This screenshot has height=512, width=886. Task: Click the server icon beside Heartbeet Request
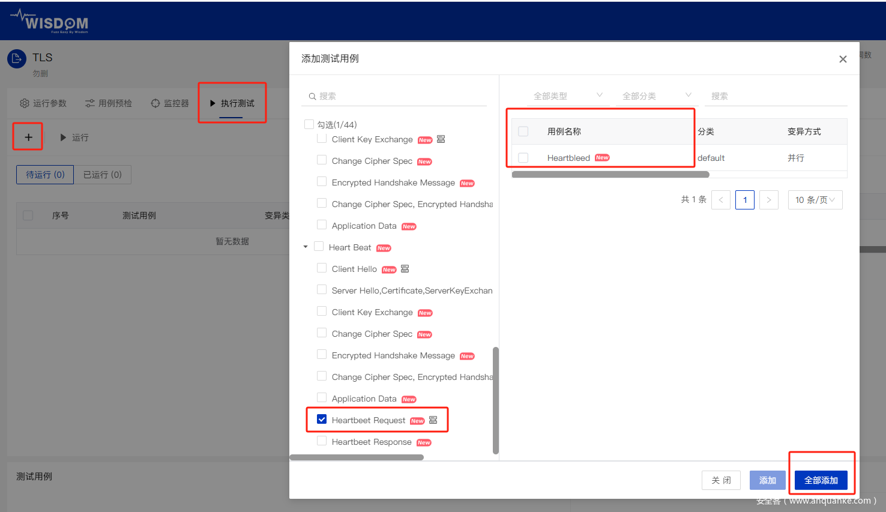433,420
